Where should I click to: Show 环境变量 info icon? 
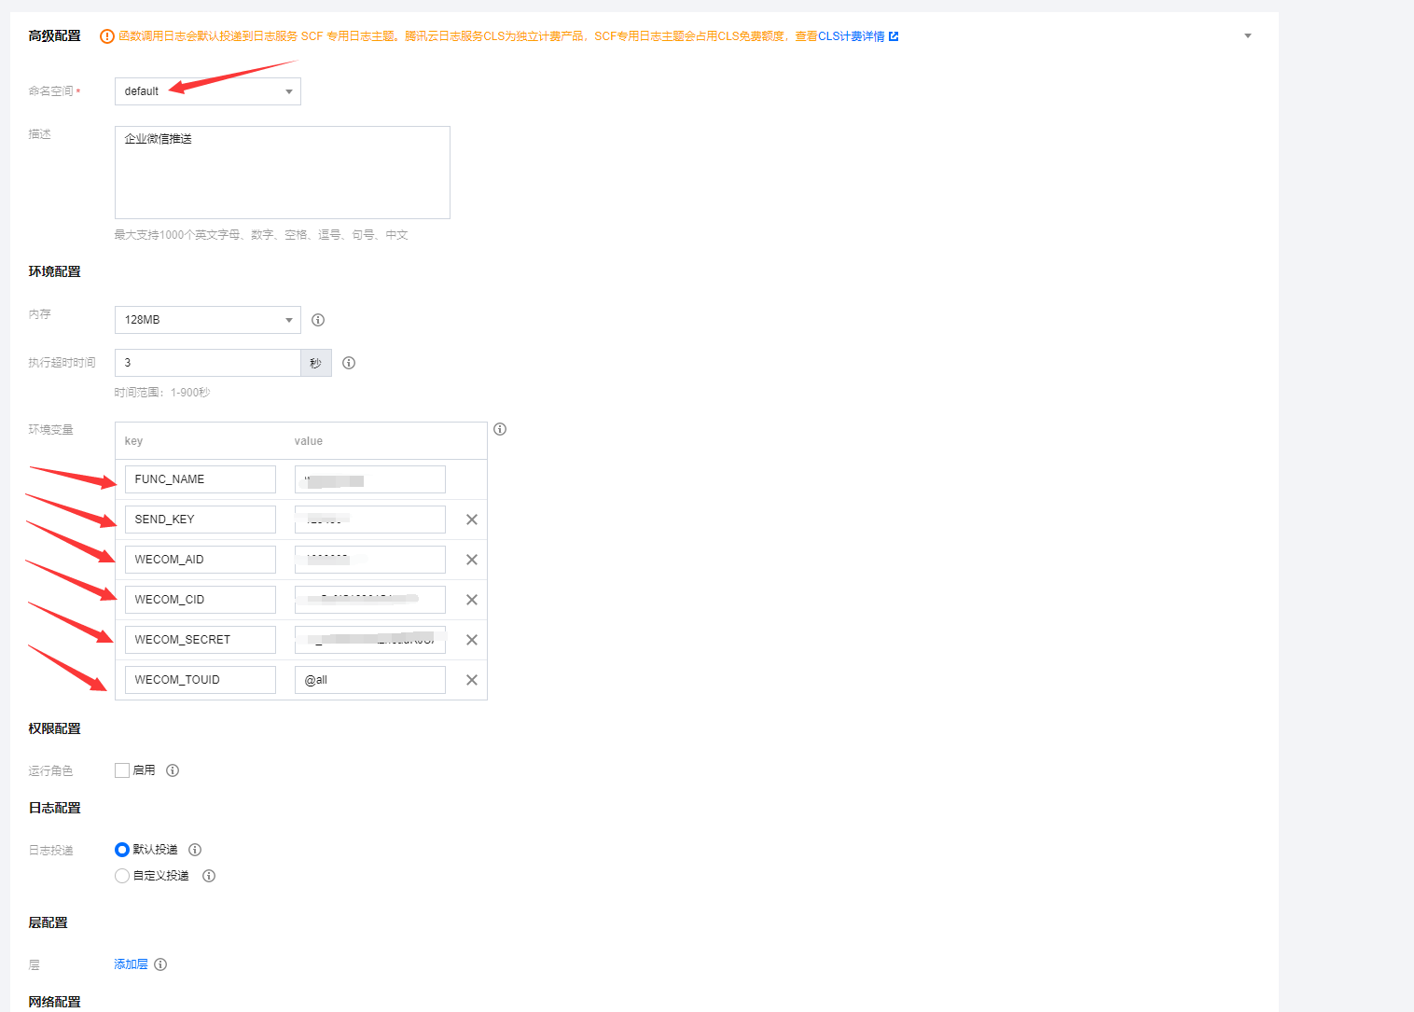[500, 429]
